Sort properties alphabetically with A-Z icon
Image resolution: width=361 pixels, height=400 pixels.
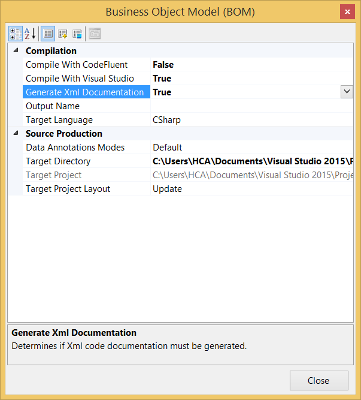(30, 34)
